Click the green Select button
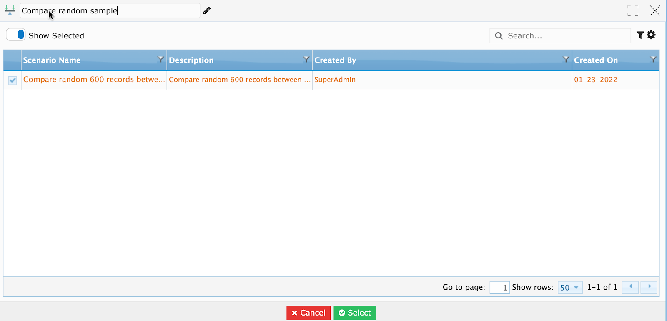The image size is (667, 321). 355,313
